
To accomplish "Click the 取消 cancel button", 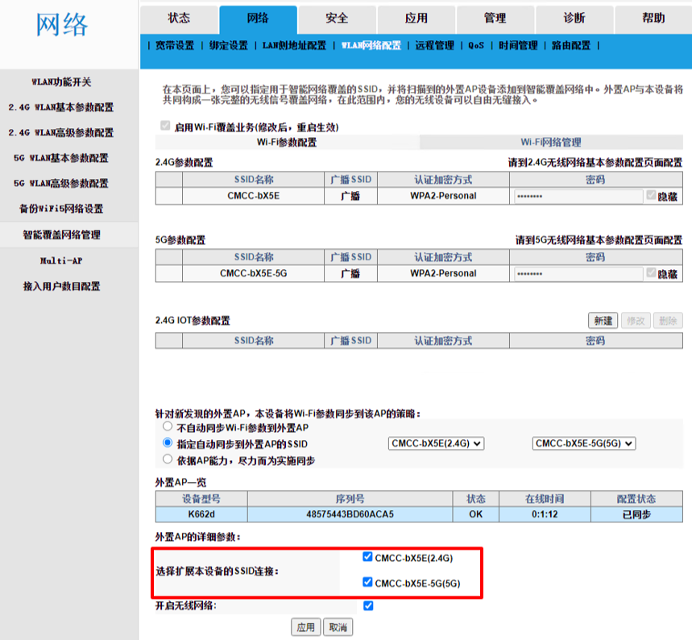I will tap(338, 627).
